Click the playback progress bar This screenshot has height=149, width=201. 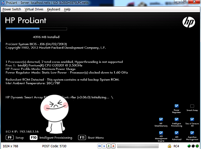tap(138, 146)
